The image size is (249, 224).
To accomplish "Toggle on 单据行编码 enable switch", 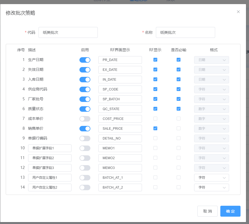I will pos(85,138).
